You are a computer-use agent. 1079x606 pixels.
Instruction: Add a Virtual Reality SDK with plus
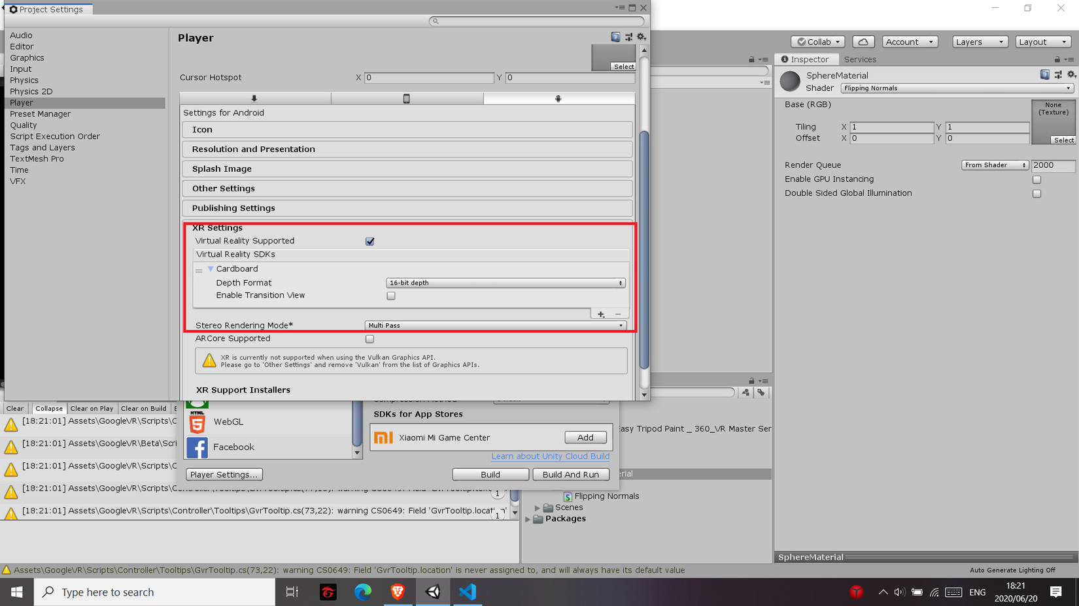[601, 314]
